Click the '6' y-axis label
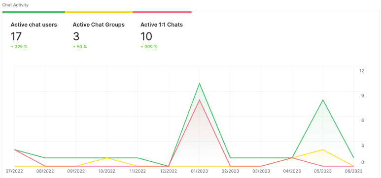The width and height of the screenshot is (381, 178). 363,120
